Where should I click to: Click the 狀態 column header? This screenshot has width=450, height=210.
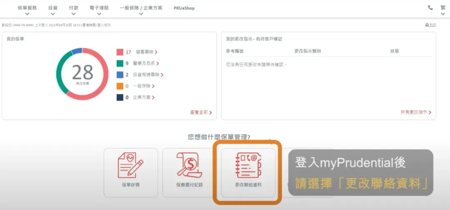coord(395,51)
